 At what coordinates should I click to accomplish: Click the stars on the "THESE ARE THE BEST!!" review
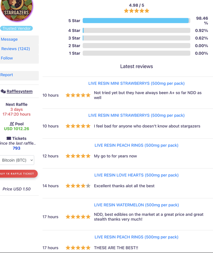[x=78, y=248]
